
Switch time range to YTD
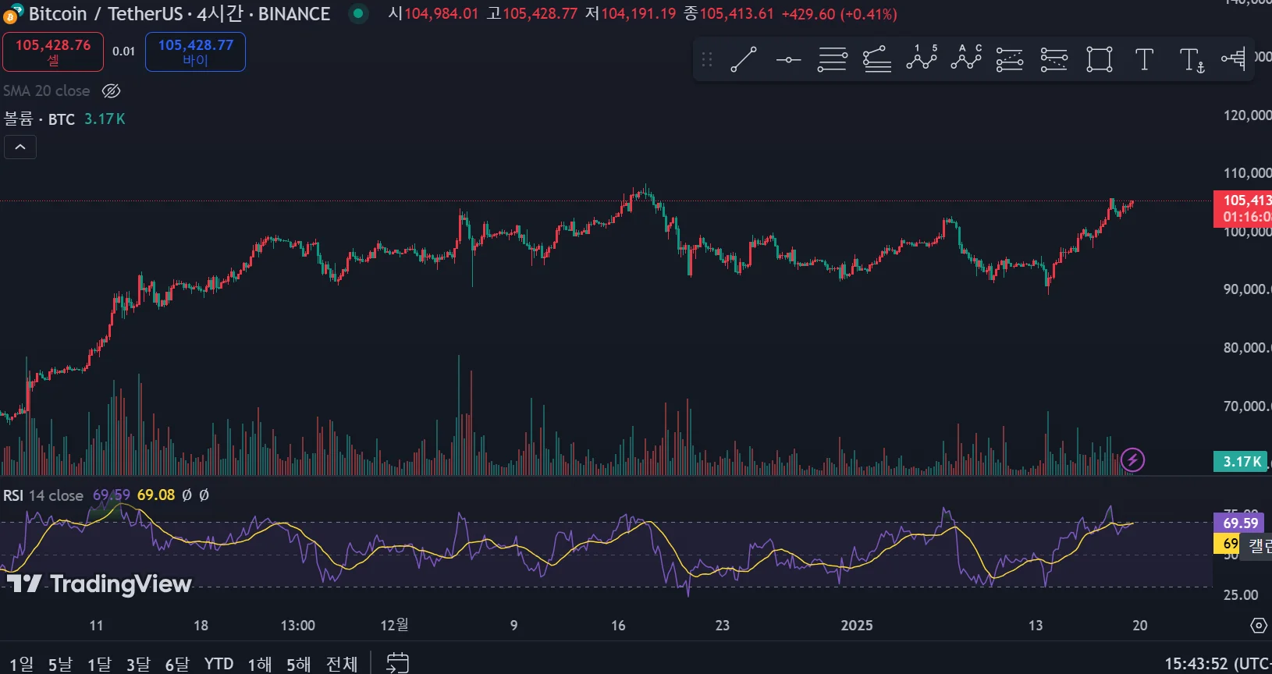pos(219,664)
